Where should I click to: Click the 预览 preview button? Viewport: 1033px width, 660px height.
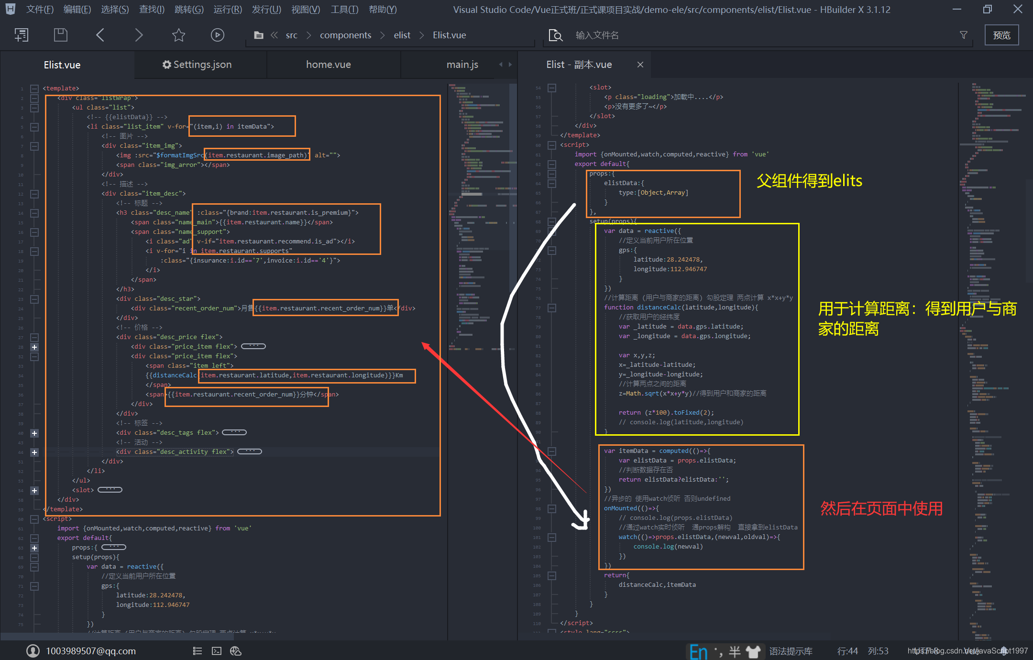tap(1002, 35)
